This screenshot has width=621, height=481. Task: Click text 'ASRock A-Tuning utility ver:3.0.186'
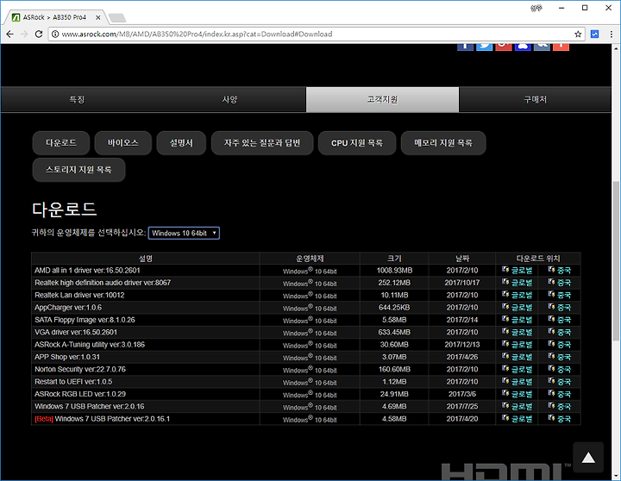pos(90,345)
